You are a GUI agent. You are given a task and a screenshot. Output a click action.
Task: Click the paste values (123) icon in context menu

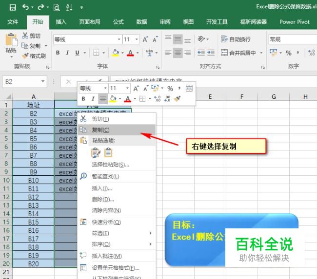coord(108,152)
